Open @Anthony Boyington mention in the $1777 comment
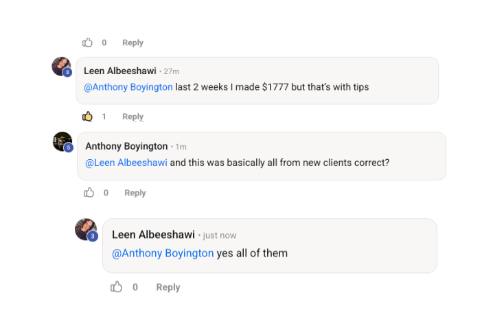Screen dimensions: 504x332 pyautogui.click(x=128, y=87)
